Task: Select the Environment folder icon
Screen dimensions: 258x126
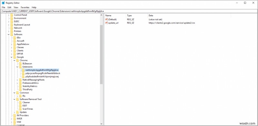Action: tap(12, 18)
